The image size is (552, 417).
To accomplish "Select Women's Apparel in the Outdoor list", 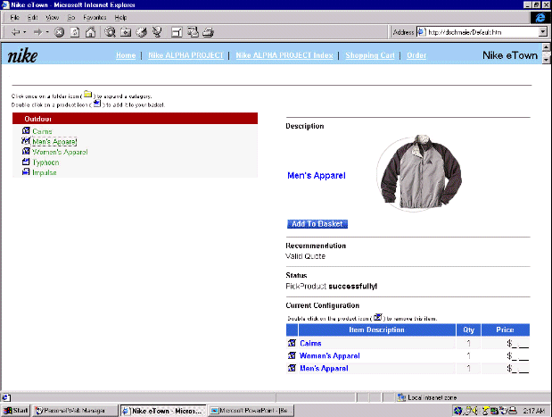I will tap(59, 152).
